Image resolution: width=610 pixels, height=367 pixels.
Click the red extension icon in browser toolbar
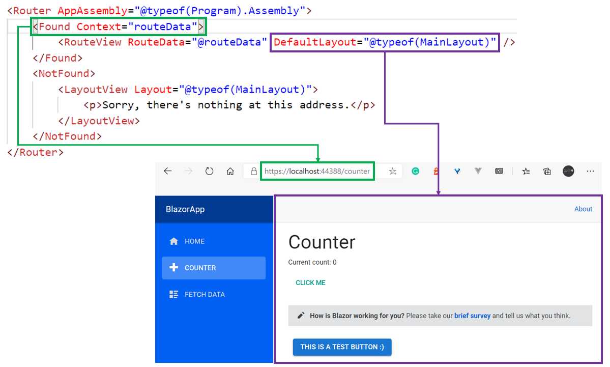pyautogui.click(x=437, y=171)
